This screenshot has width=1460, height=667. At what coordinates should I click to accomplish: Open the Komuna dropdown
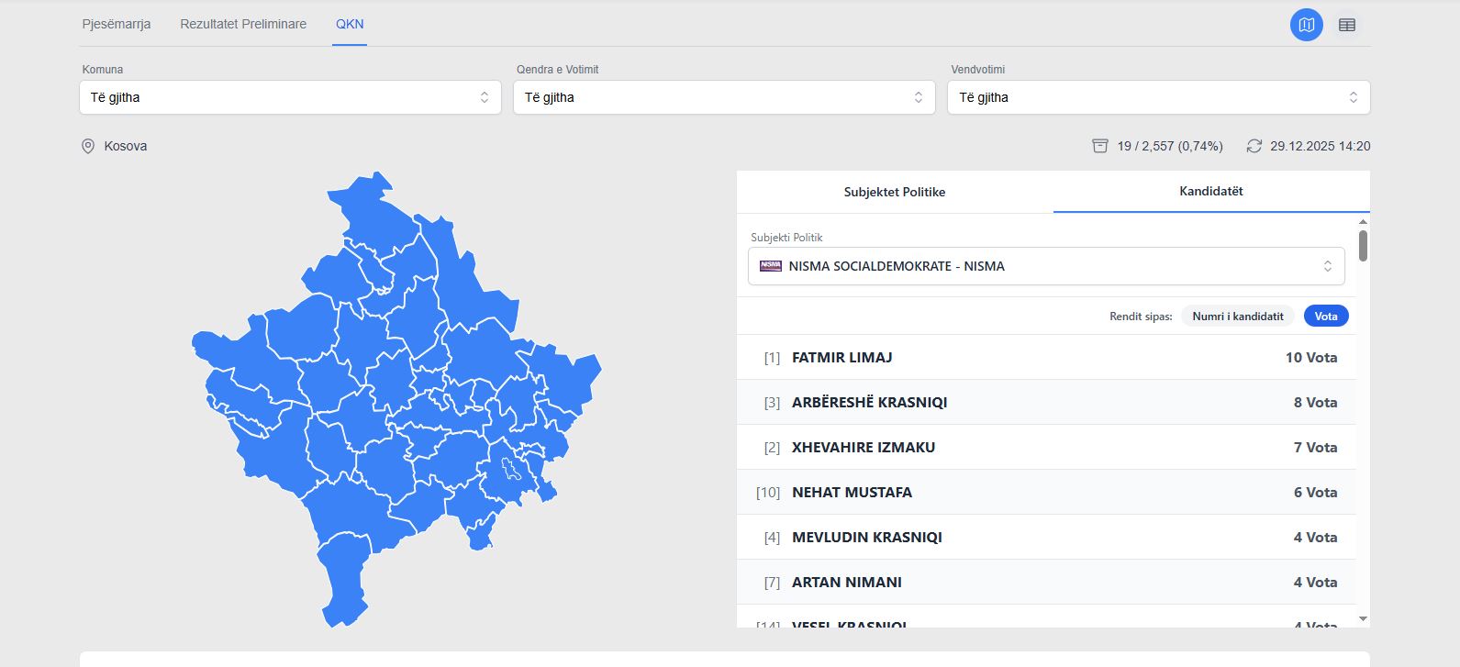click(x=290, y=97)
